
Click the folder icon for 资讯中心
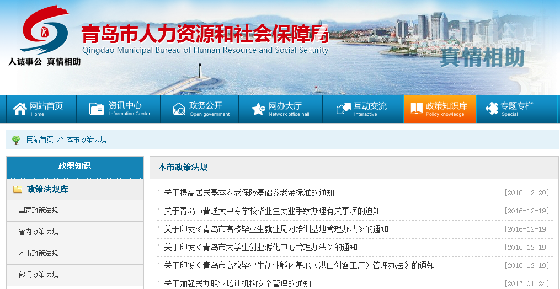click(97, 109)
